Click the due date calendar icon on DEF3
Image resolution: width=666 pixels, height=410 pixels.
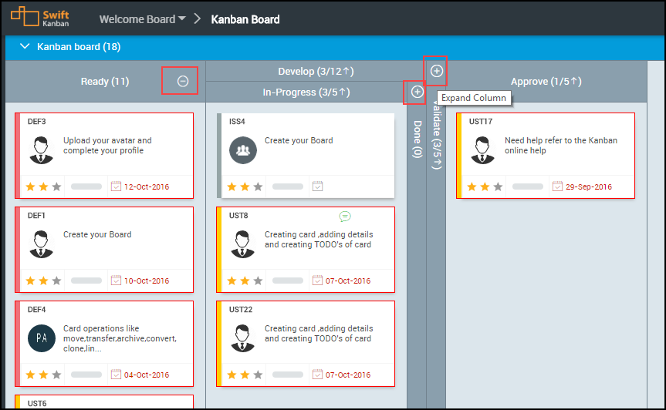[x=116, y=187]
